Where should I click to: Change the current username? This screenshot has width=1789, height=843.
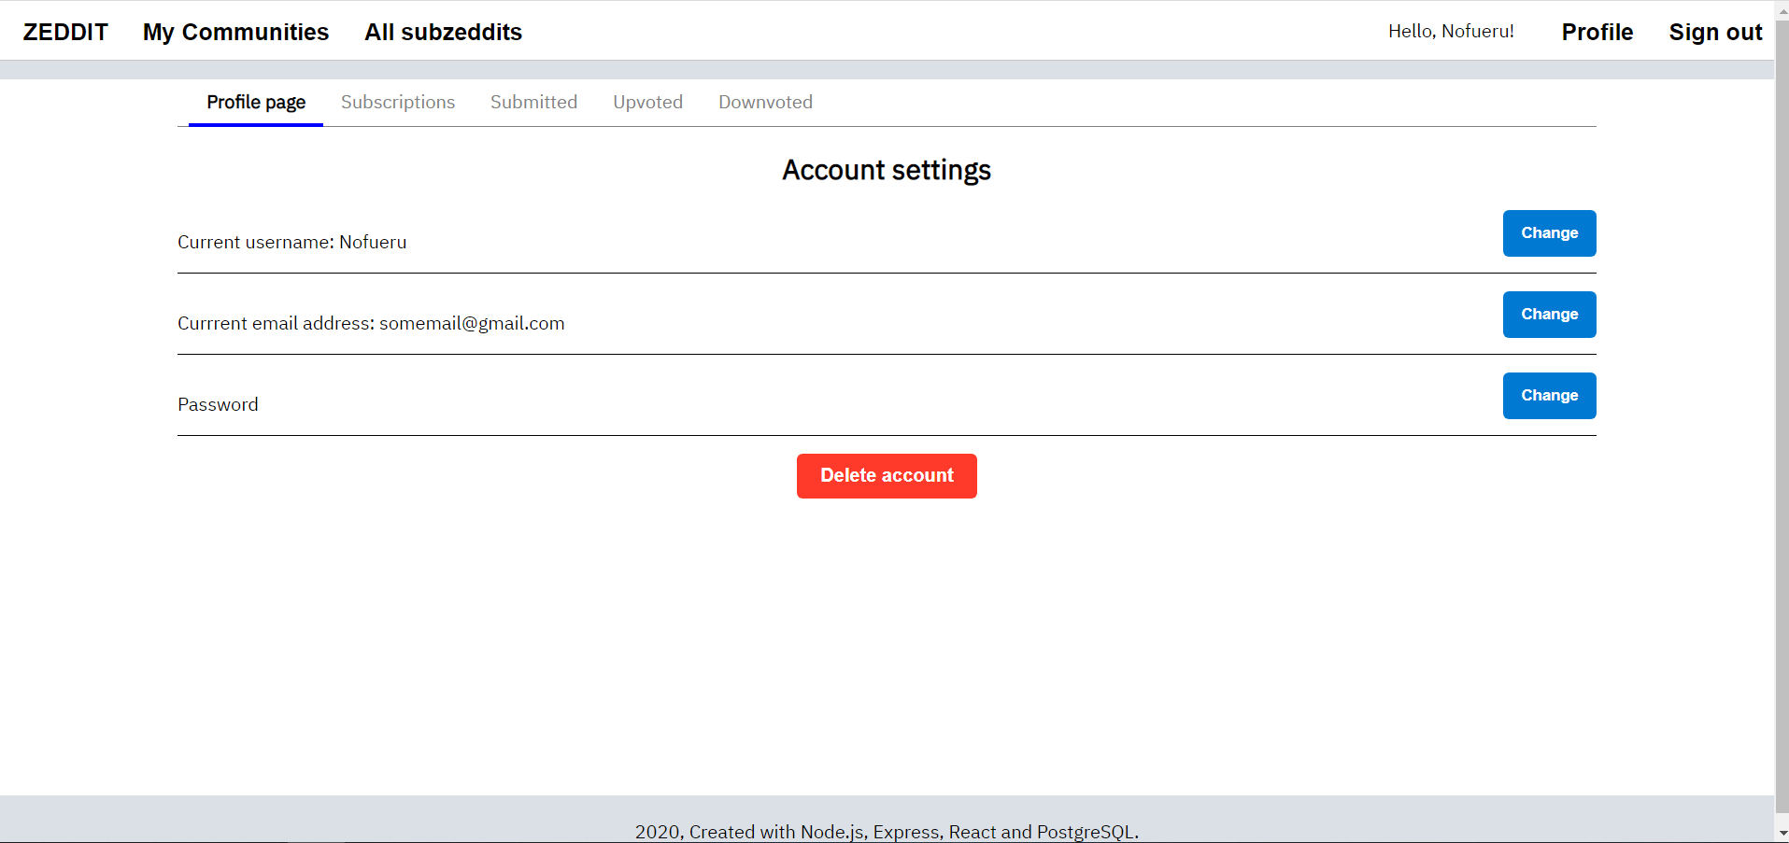[1549, 233]
